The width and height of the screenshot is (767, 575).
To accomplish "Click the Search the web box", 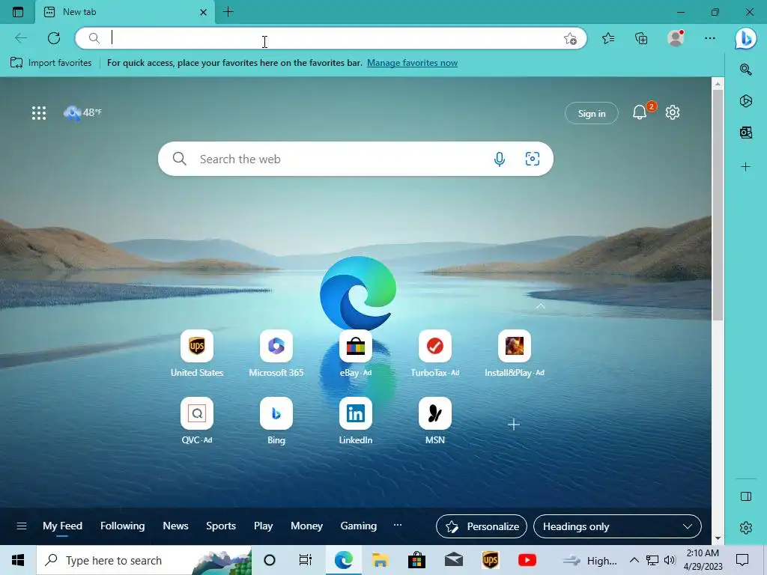I will click(356, 159).
